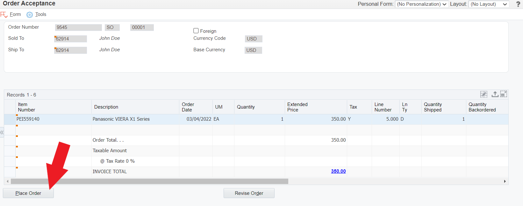Open the help question mark icon
The height and width of the screenshot is (206, 523).
[x=518, y=4]
